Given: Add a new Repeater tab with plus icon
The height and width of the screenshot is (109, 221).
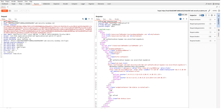Looking at the screenshot, I should (x=8, y=7).
